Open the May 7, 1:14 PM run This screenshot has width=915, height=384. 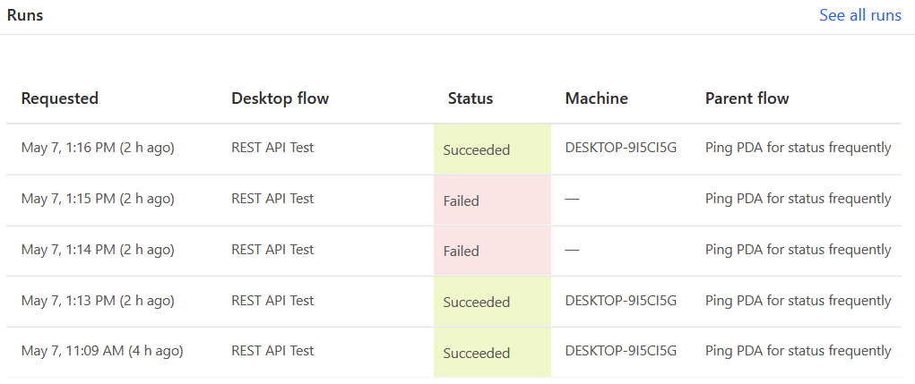(x=98, y=250)
